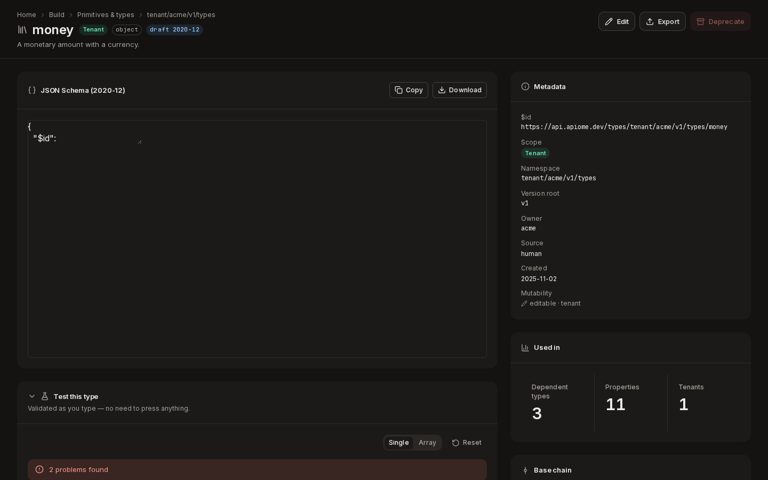
Task: Click the Owner value acme
Action: coord(529,228)
